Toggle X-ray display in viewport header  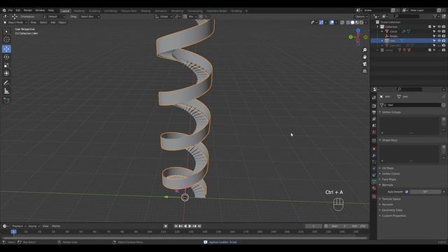[342, 22]
